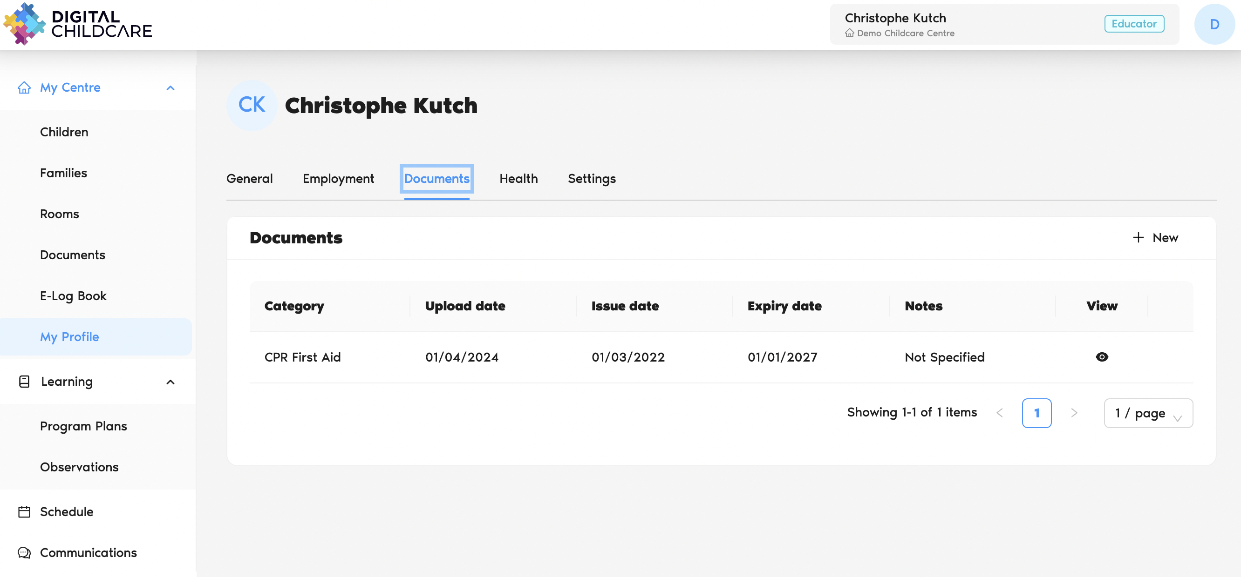Open the 1 / page size dropdown

pos(1148,413)
